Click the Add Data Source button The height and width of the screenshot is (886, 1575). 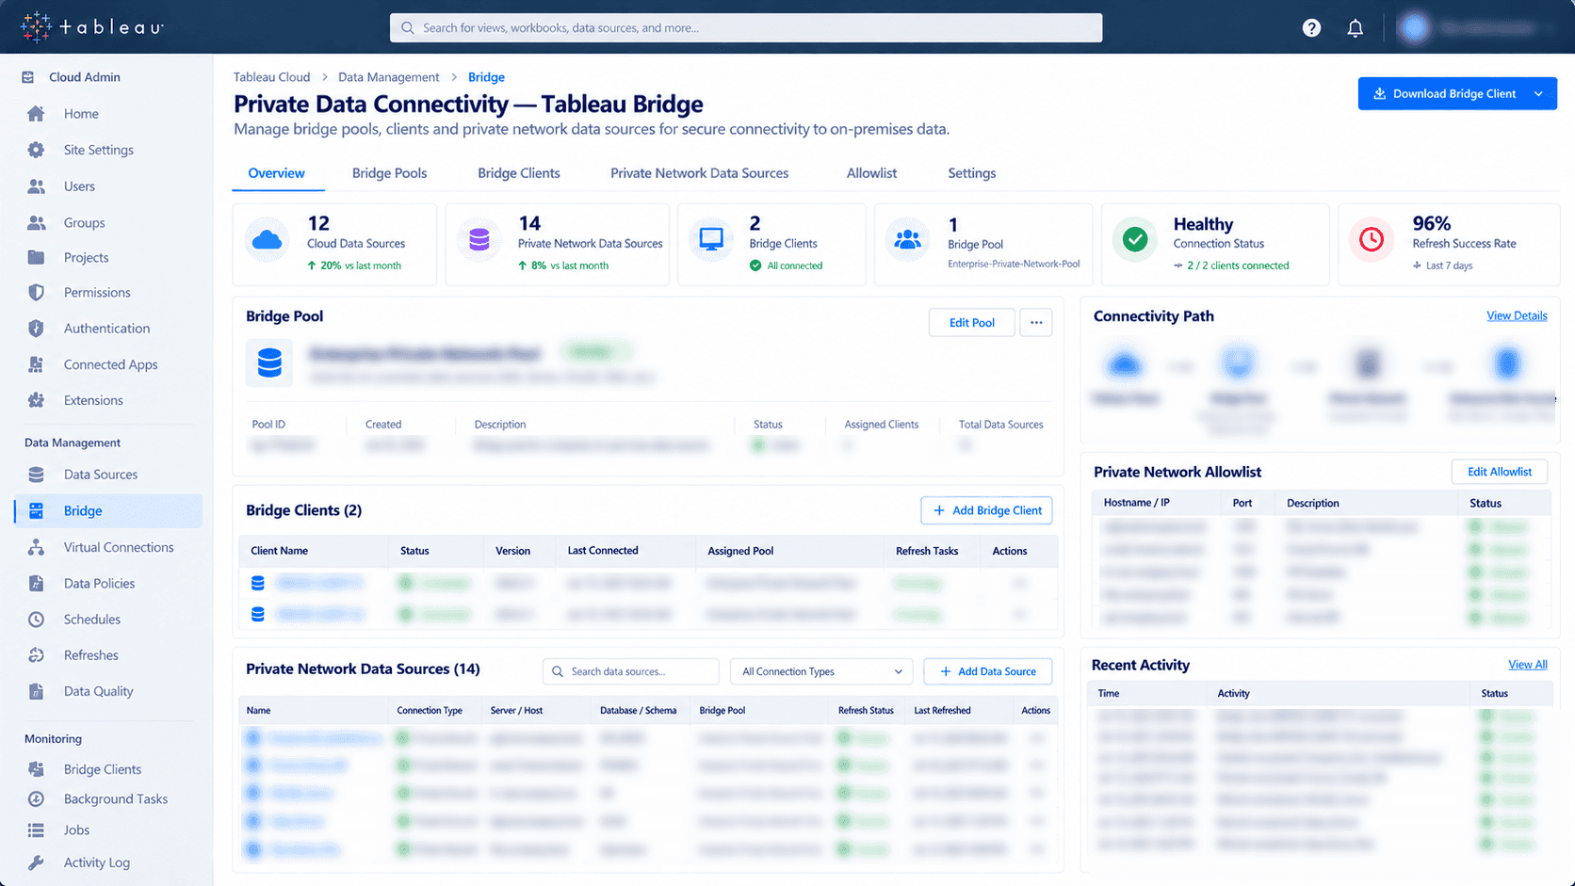[987, 672]
